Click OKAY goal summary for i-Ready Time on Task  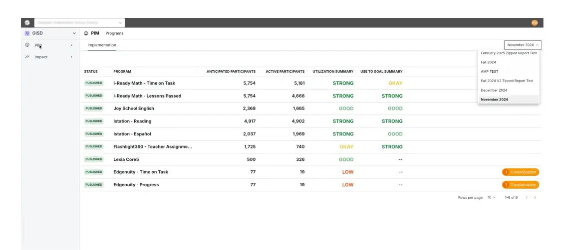tap(395, 83)
